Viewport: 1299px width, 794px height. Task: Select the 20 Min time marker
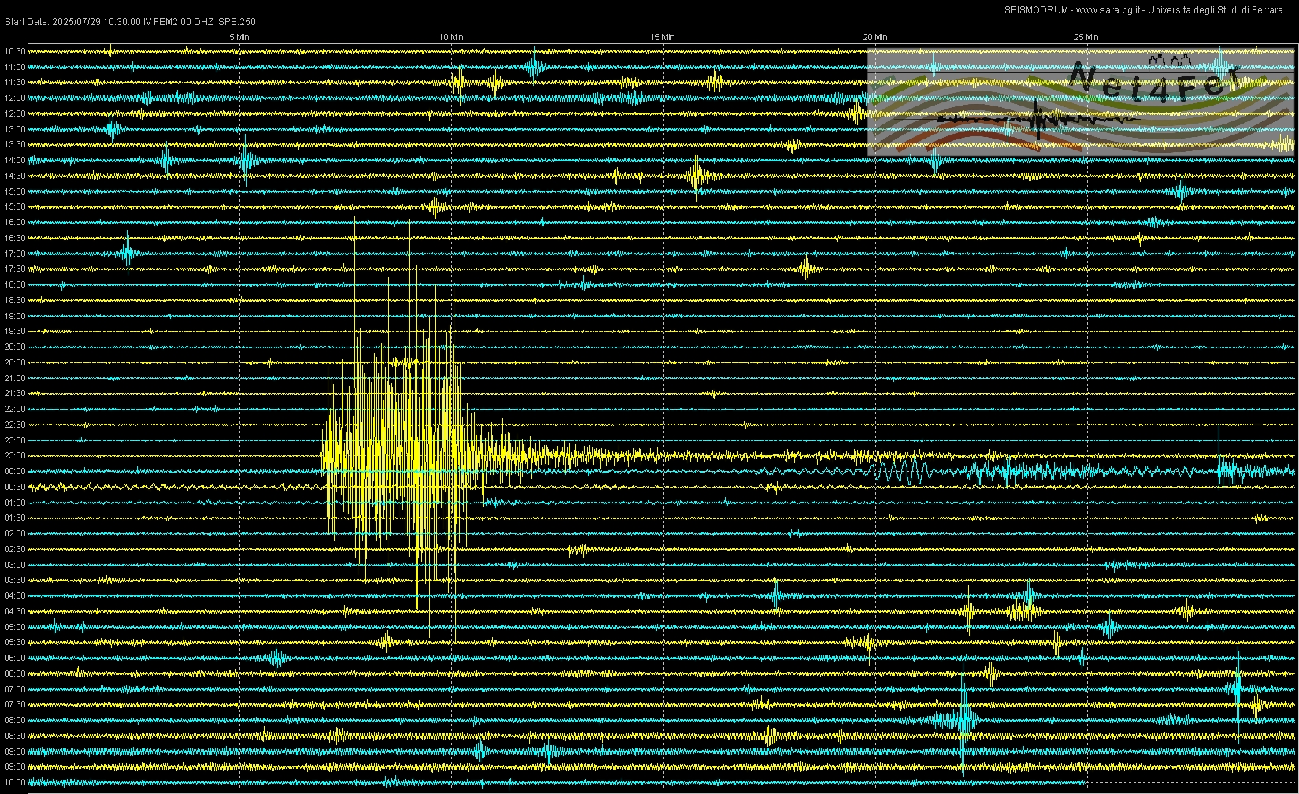coord(874,37)
